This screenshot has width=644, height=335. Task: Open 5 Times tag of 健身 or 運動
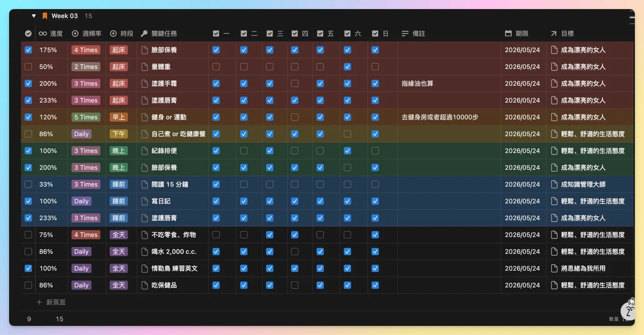(86, 117)
